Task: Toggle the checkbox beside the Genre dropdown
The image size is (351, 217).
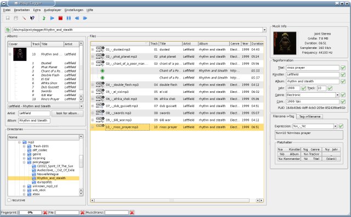Action: [343, 95]
